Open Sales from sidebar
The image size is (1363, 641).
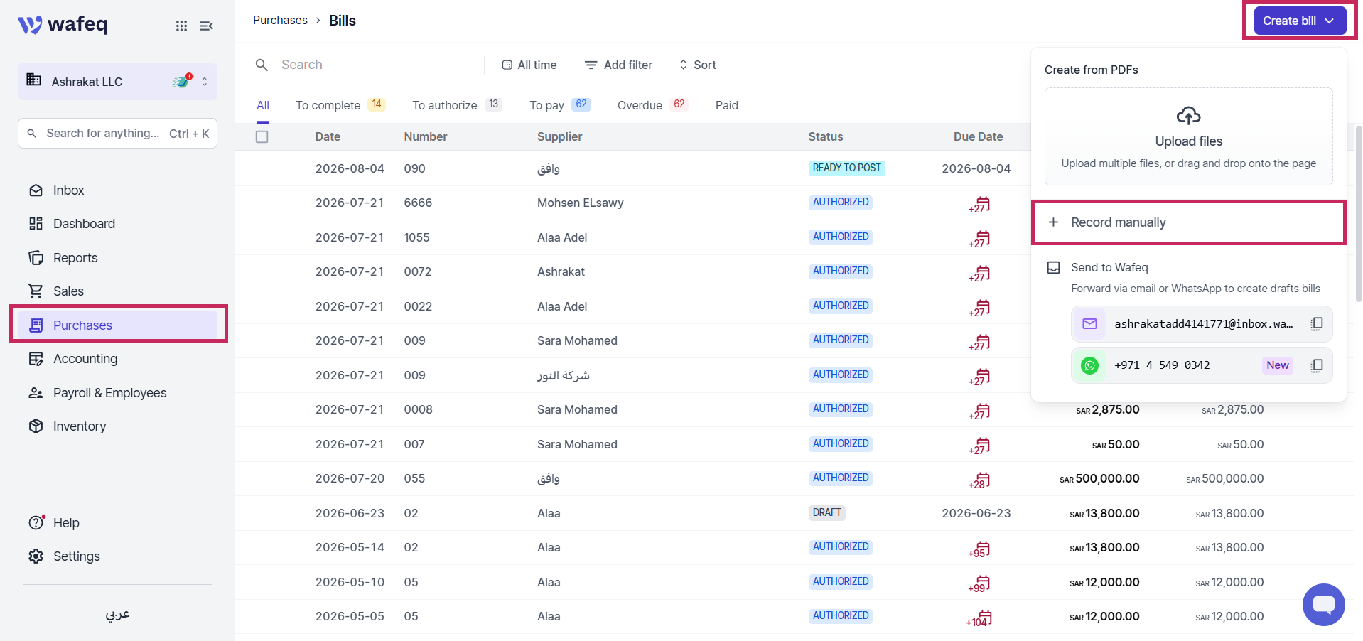click(x=68, y=291)
